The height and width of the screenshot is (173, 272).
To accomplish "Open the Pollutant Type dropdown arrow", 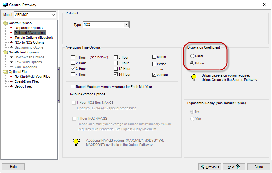I will (126, 25).
